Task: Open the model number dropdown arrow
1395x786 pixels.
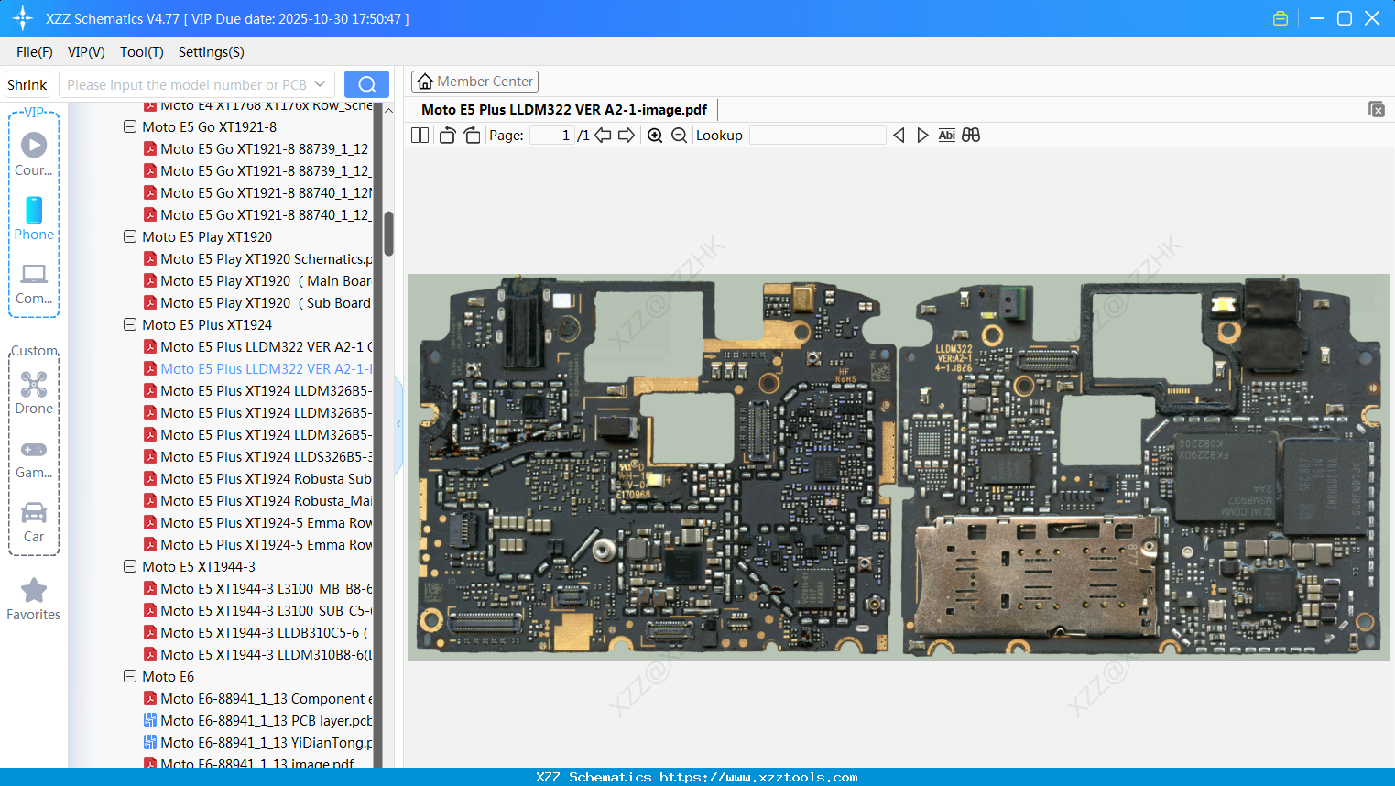Action: tap(320, 84)
